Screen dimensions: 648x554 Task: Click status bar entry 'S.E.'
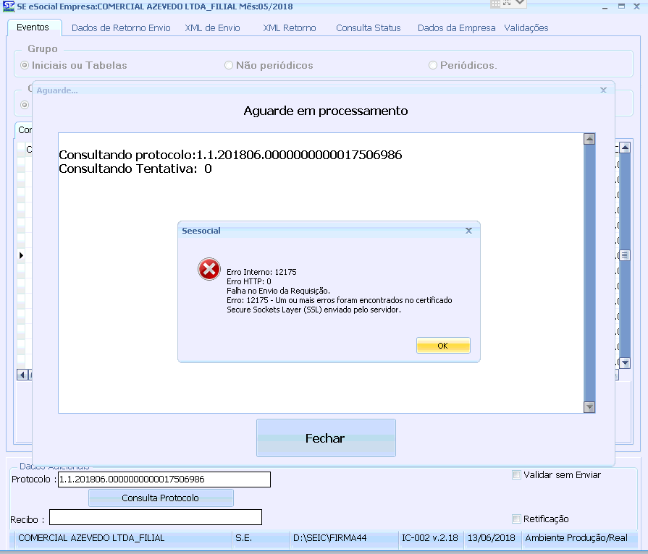243,538
